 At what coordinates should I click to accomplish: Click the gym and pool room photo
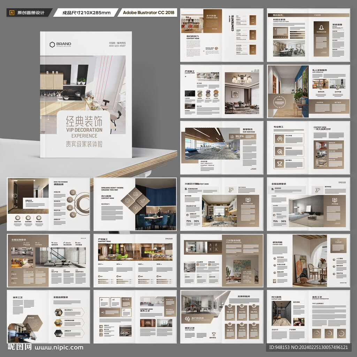(212, 143)
